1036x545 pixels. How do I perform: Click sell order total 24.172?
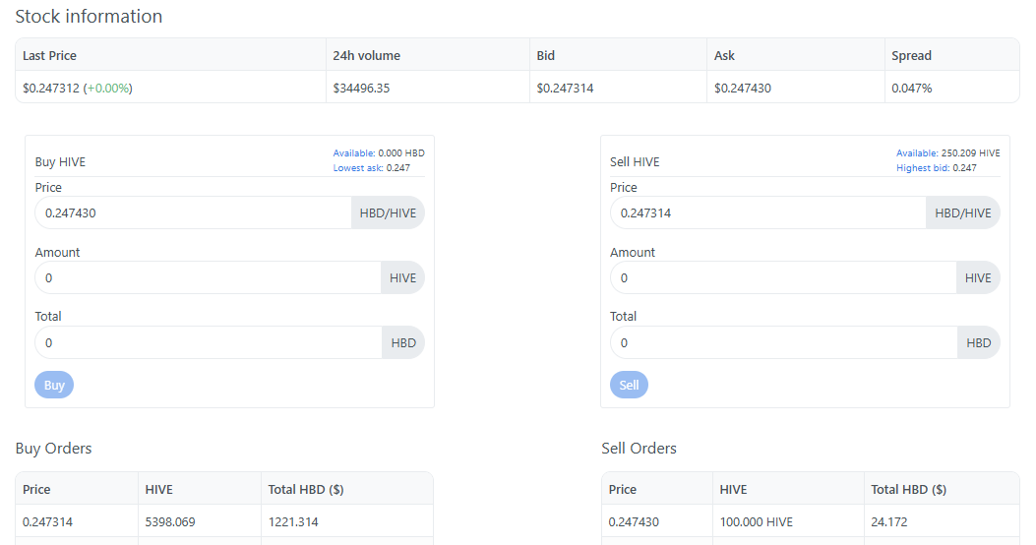pos(889,521)
